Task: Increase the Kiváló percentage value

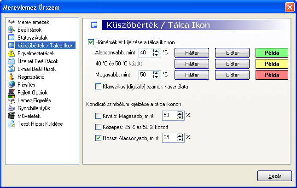Action: pyautogui.click(x=180, y=113)
